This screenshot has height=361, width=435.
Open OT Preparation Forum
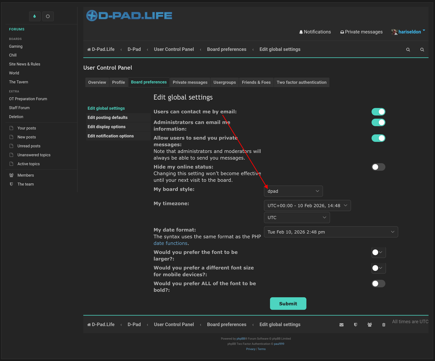[28, 99]
